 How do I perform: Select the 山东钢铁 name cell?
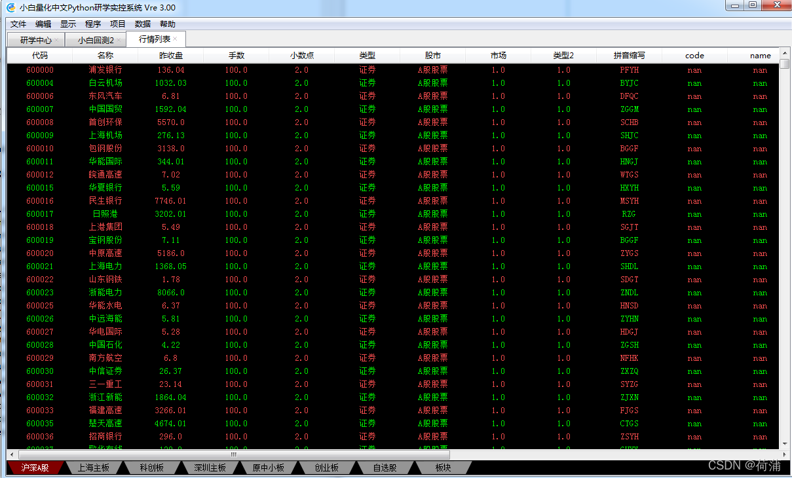[105, 280]
